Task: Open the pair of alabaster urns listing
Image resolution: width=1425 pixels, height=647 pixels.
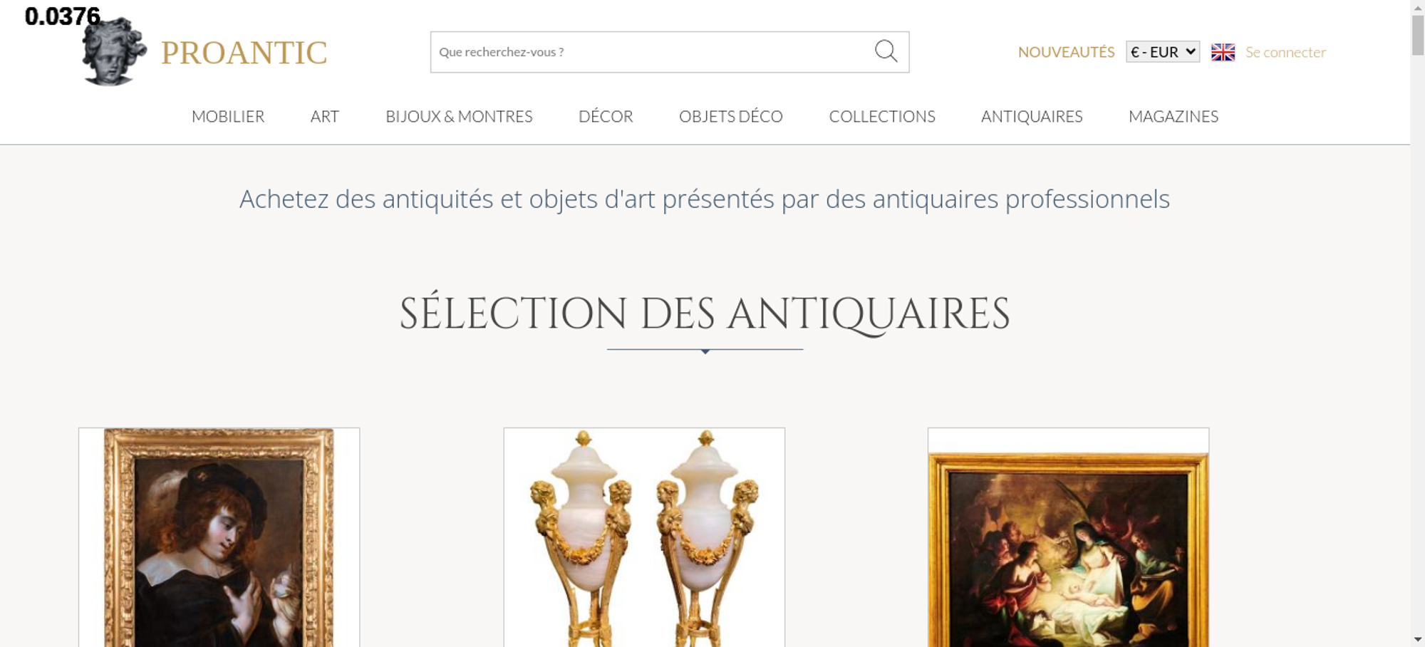Action: point(644,537)
